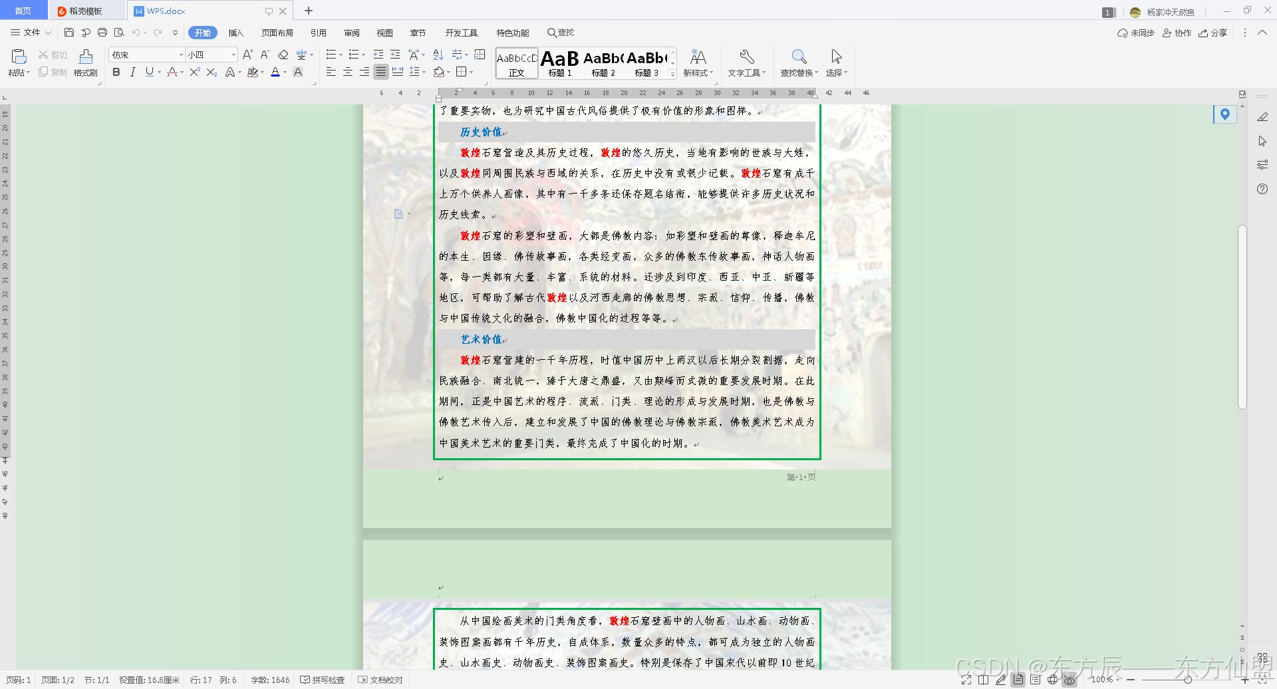Click the increase indent icon
1277x689 pixels.
click(x=395, y=55)
